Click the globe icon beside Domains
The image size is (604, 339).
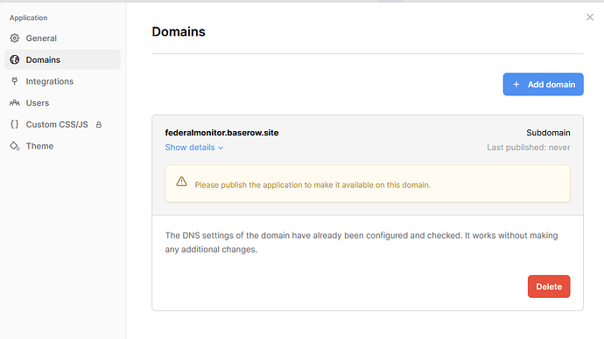click(14, 59)
